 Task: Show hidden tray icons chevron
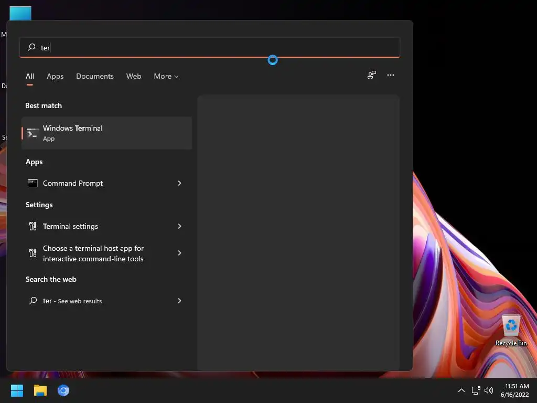pyautogui.click(x=461, y=390)
